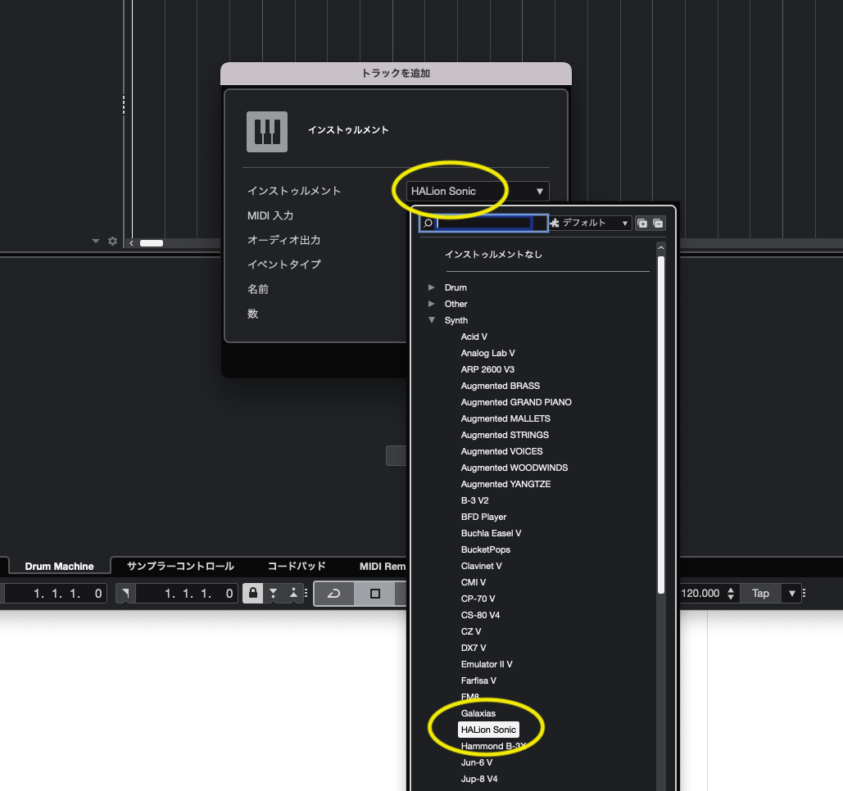Viewport: 843px width, 791px height.
Task: Click the right locator position 1. 1. 1. 0 field
Action: pyautogui.click(x=187, y=593)
